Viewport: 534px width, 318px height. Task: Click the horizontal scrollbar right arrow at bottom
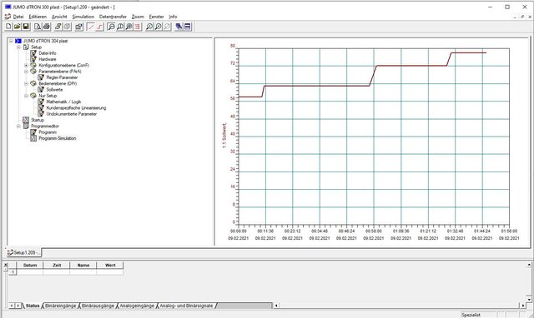523,306
